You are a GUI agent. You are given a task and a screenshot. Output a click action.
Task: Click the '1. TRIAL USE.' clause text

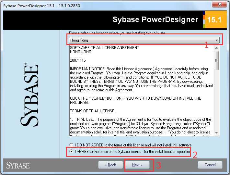click(82, 119)
